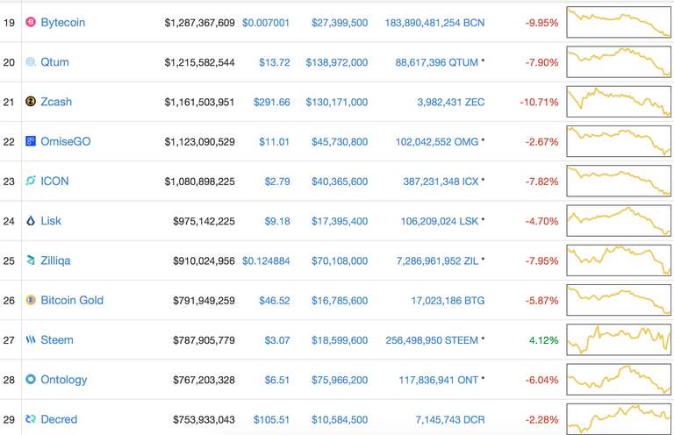Click supply 88,617,396 QTUM
The width and height of the screenshot is (674, 435).
point(437,62)
